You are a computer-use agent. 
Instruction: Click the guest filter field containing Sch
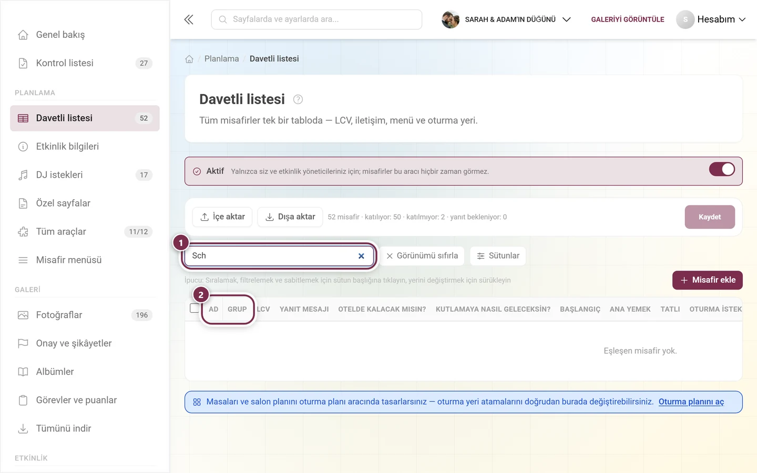tap(279, 256)
